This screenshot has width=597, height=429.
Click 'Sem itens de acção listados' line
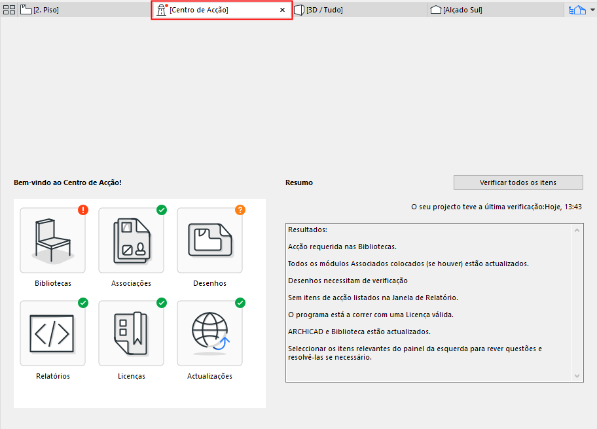coord(372,298)
